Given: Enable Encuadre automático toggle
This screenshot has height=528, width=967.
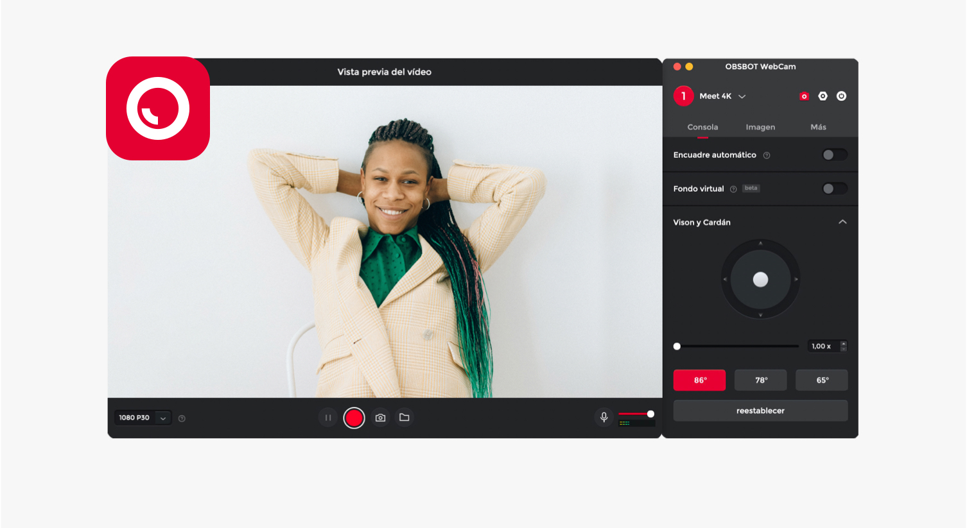Looking at the screenshot, I should pos(834,155).
